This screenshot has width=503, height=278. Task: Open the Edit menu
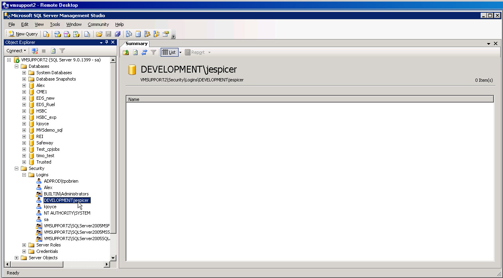coord(25,24)
